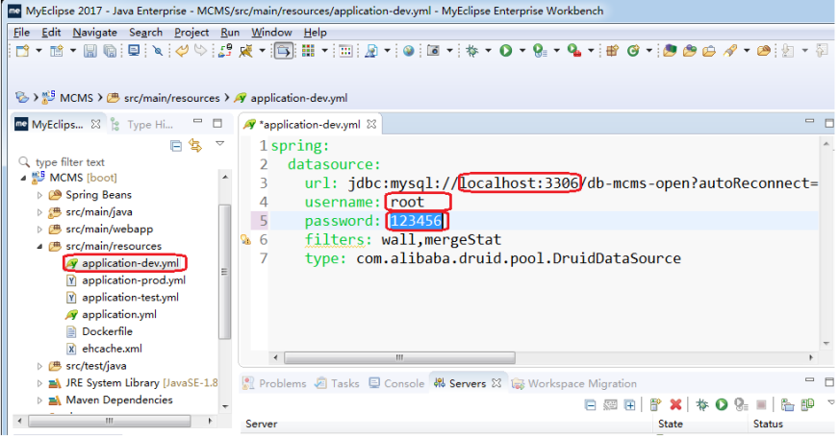The width and height of the screenshot is (839, 436).
Task: Click green Start server play icon in Servers view
Action: (x=722, y=404)
